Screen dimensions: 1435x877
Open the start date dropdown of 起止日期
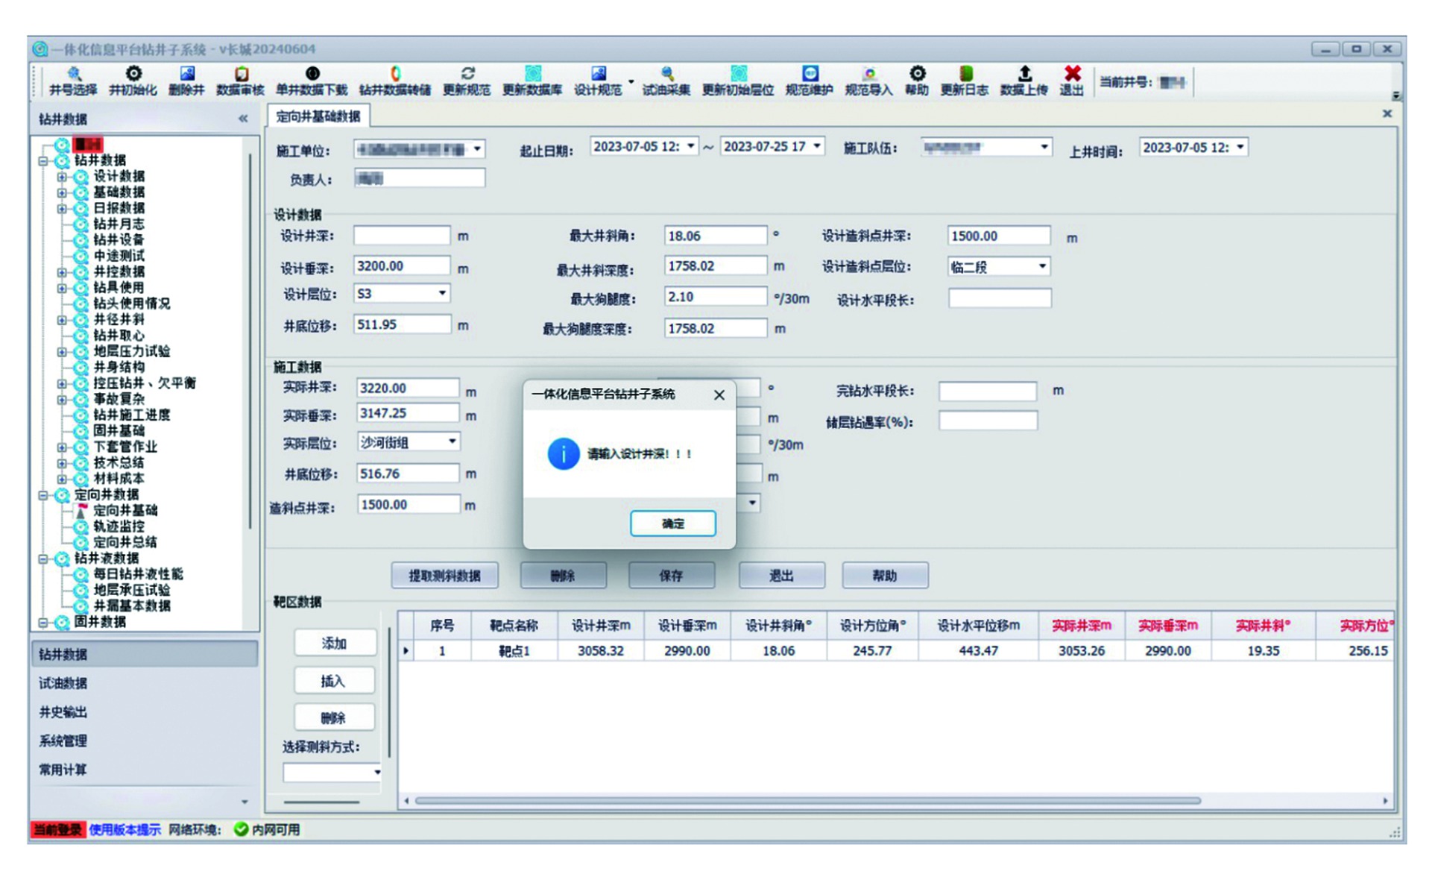(691, 145)
